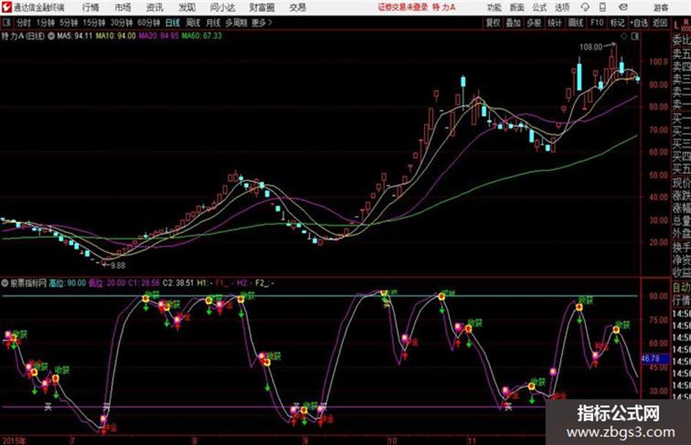
Task: Click the 画线 toolbar button
Action: (575, 23)
